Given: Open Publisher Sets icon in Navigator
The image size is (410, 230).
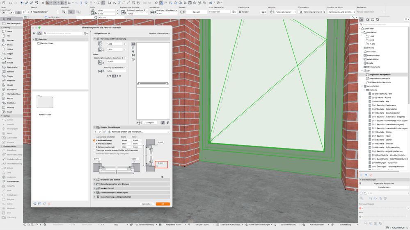Looking at the screenshot, I should [377, 20].
